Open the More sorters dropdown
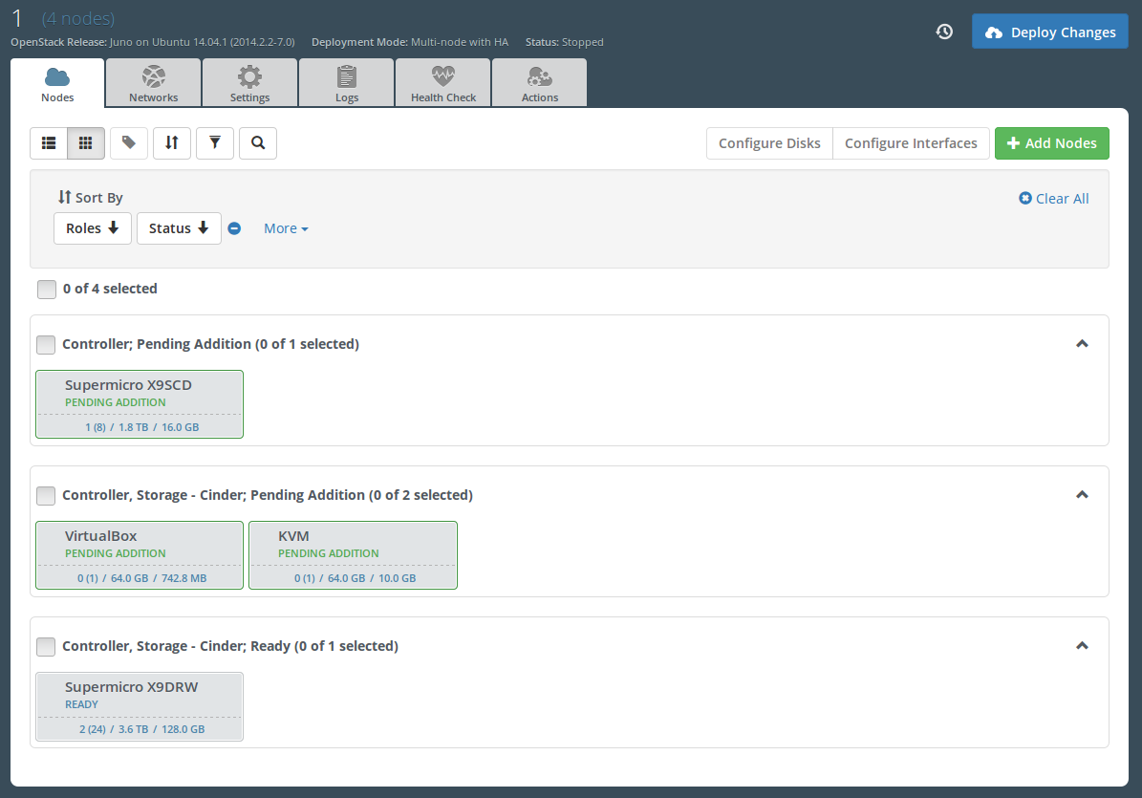This screenshot has width=1142, height=798. [286, 228]
